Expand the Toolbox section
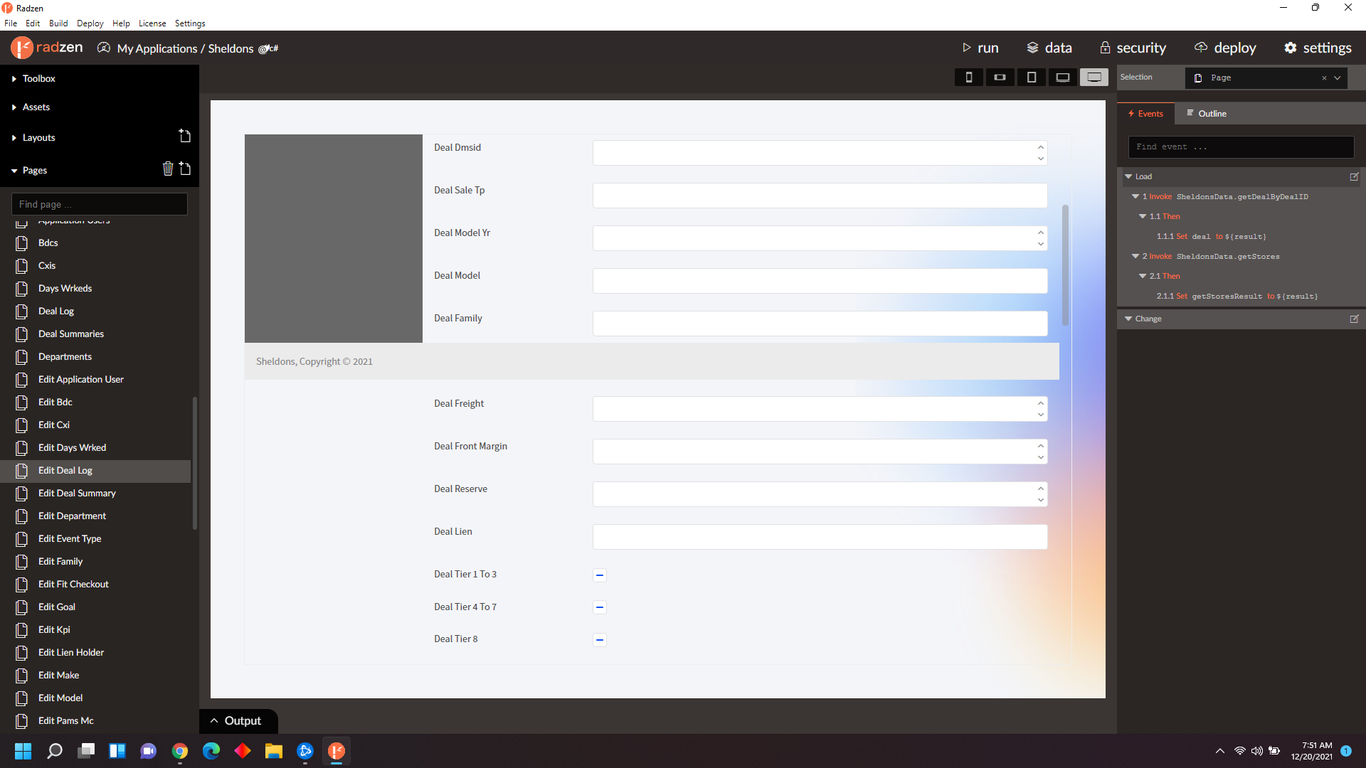This screenshot has width=1366, height=768. pos(14,79)
